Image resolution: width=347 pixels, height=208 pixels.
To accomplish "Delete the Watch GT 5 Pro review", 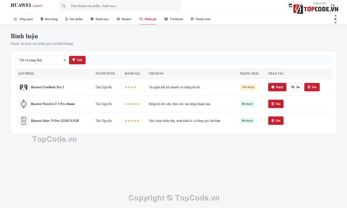I will click(x=276, y=104).
